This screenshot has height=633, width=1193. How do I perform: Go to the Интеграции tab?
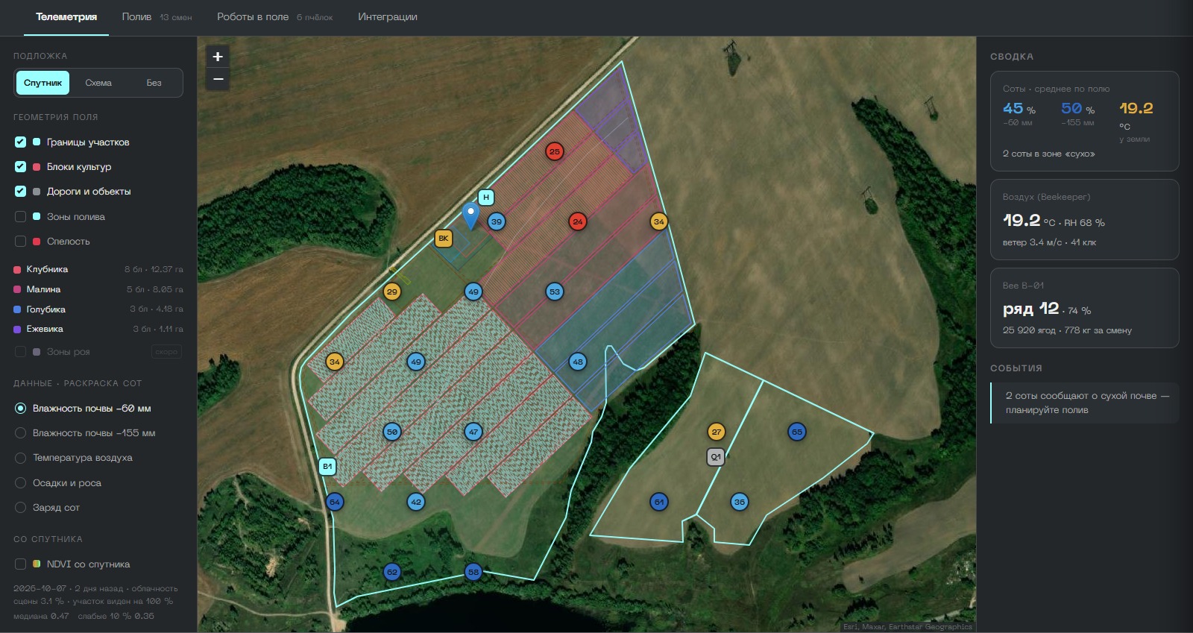pyautogui.click(x=388, y=16)
